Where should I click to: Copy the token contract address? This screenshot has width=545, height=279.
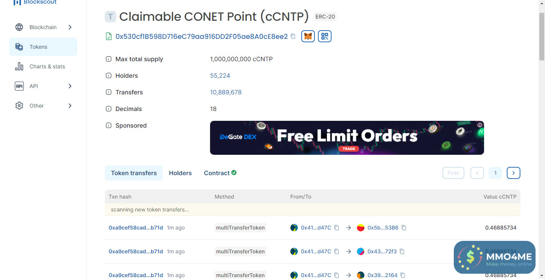(293, 36)
